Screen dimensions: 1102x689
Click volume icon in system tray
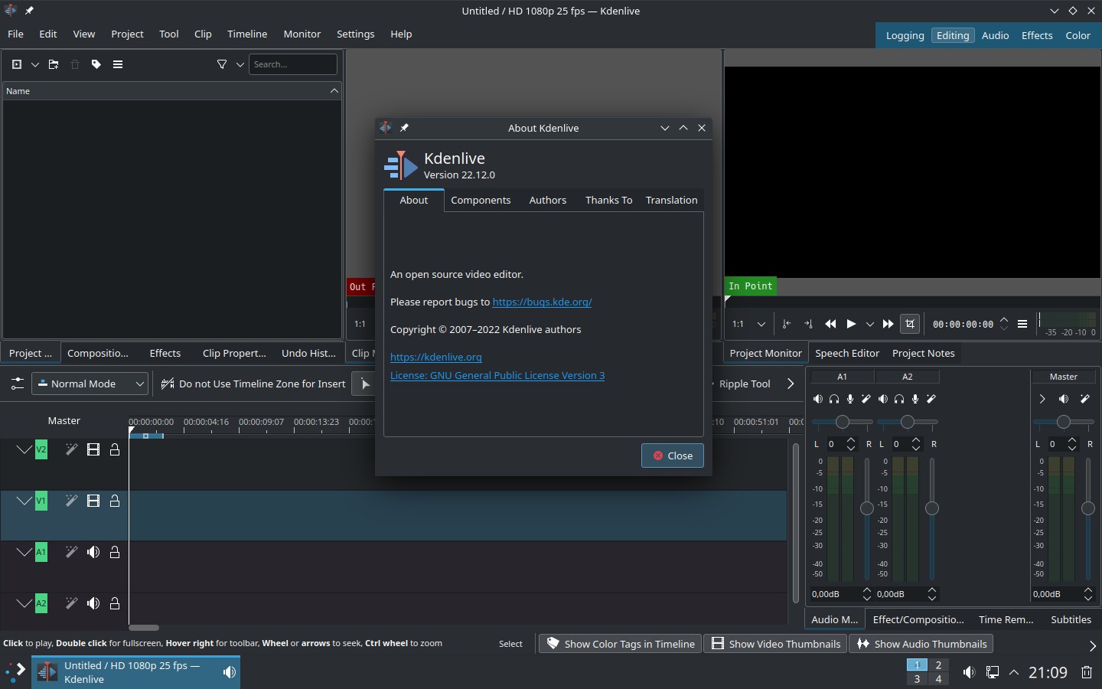point(969,672)
